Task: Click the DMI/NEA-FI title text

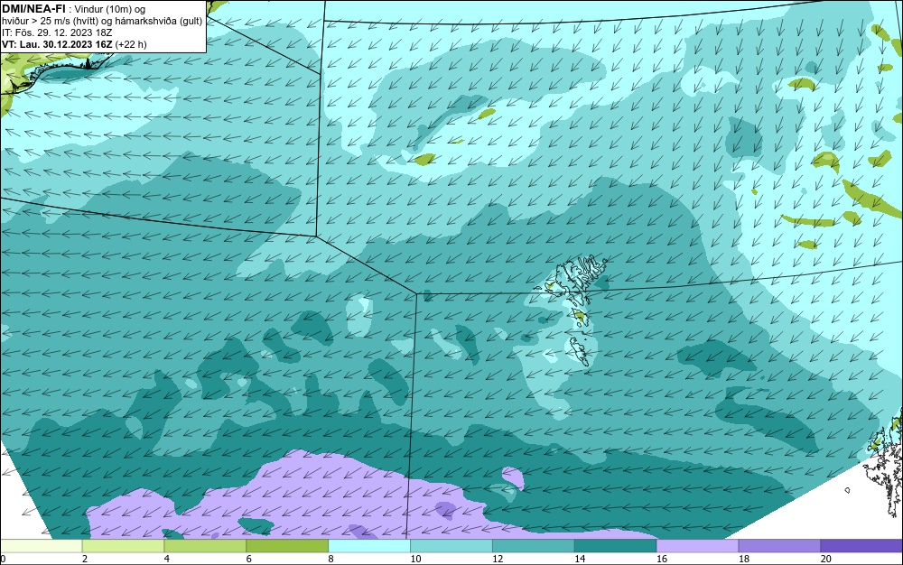Action: click(x=33, y=8)
